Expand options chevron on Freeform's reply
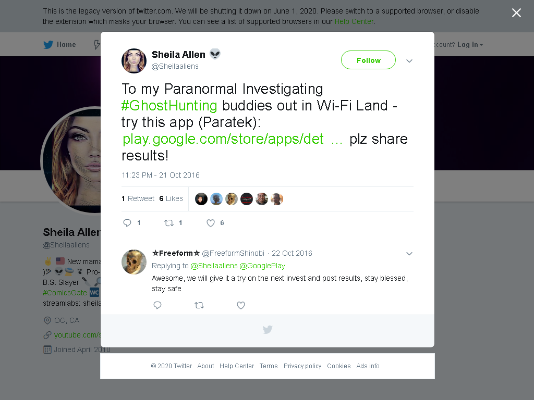534x400 pixels. click(409, 254)
